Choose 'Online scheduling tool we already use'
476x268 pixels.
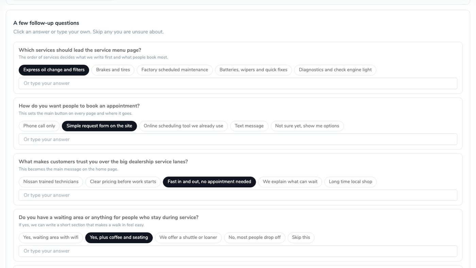(x=184, y=126)
